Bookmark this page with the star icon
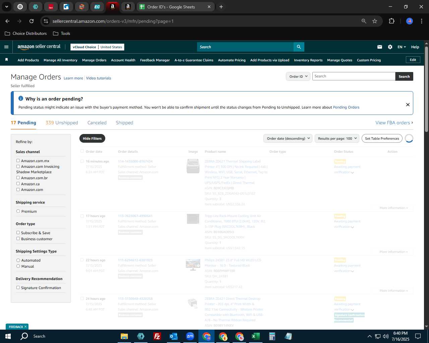The image size is (429, 343). tap(375, 21)
